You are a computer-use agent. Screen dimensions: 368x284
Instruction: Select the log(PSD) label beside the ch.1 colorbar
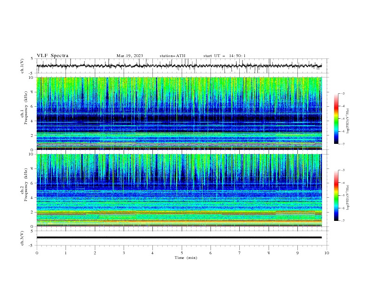click(x=348, y=121)
